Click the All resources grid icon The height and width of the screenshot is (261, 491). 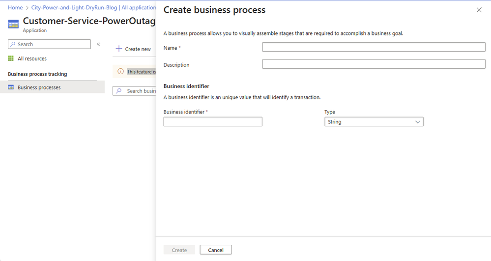11,58
